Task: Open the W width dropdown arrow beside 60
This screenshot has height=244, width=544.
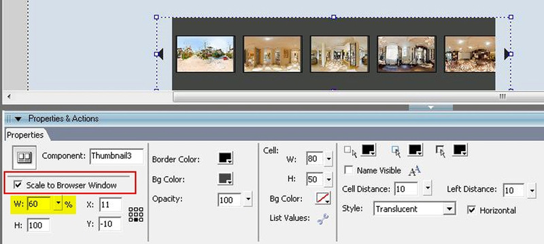Action: point(58,204)
